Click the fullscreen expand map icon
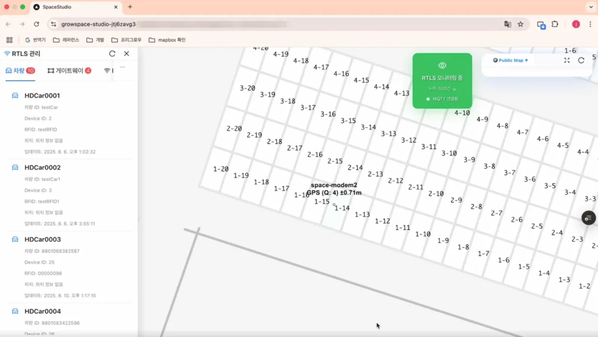Screen dimensions: 598x337 (x=567, y=60)
